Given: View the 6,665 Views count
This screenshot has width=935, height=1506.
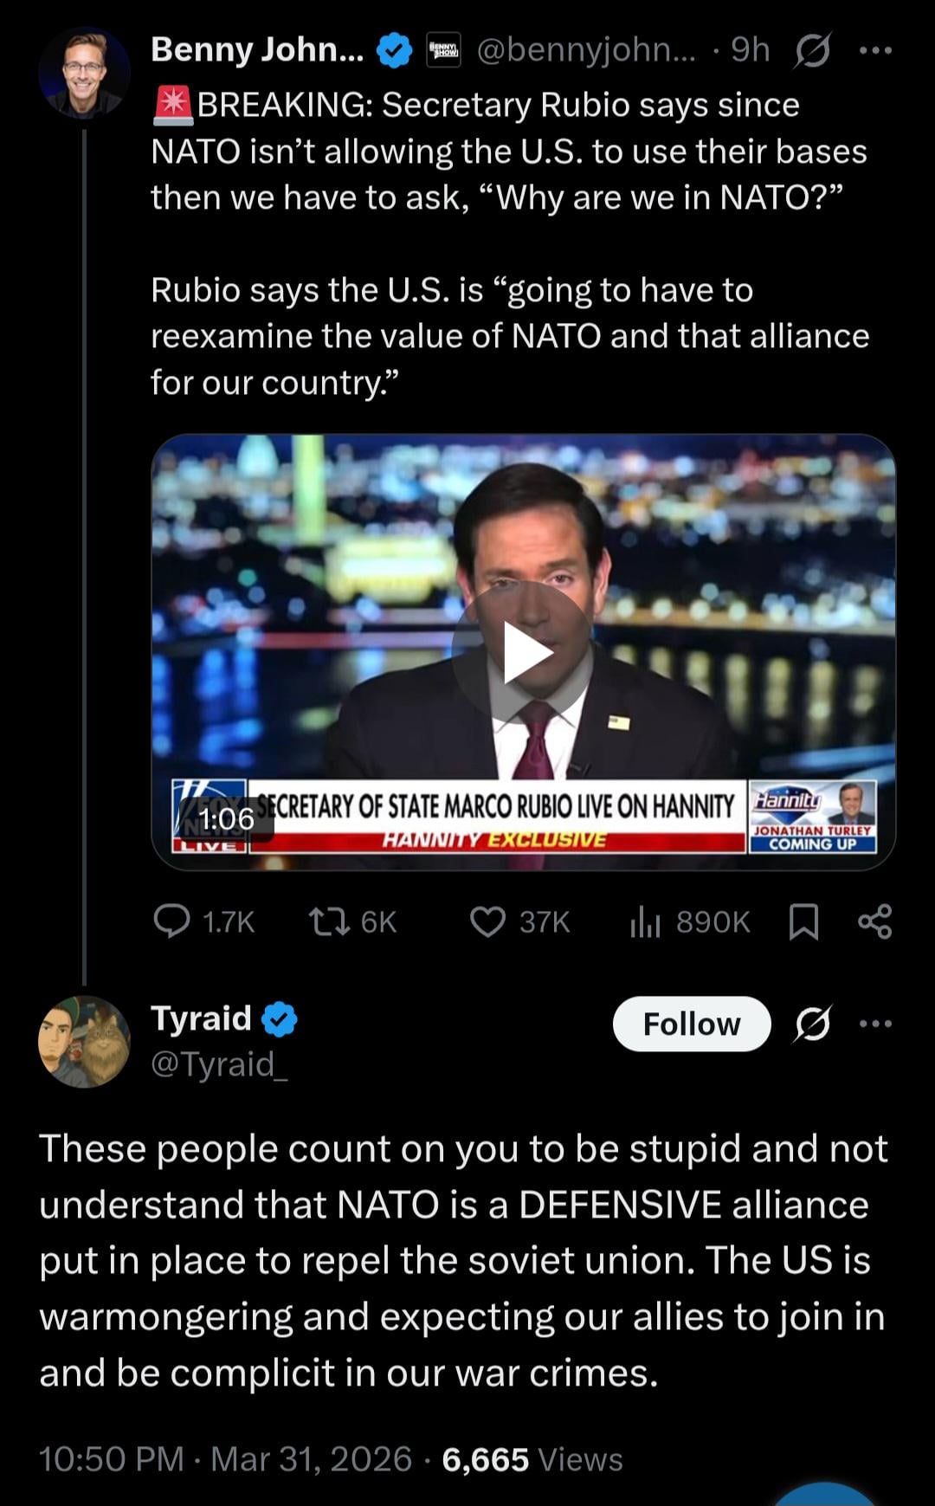Looking at the screenshot, I should pyautogui.click(x=532, y=1459).
